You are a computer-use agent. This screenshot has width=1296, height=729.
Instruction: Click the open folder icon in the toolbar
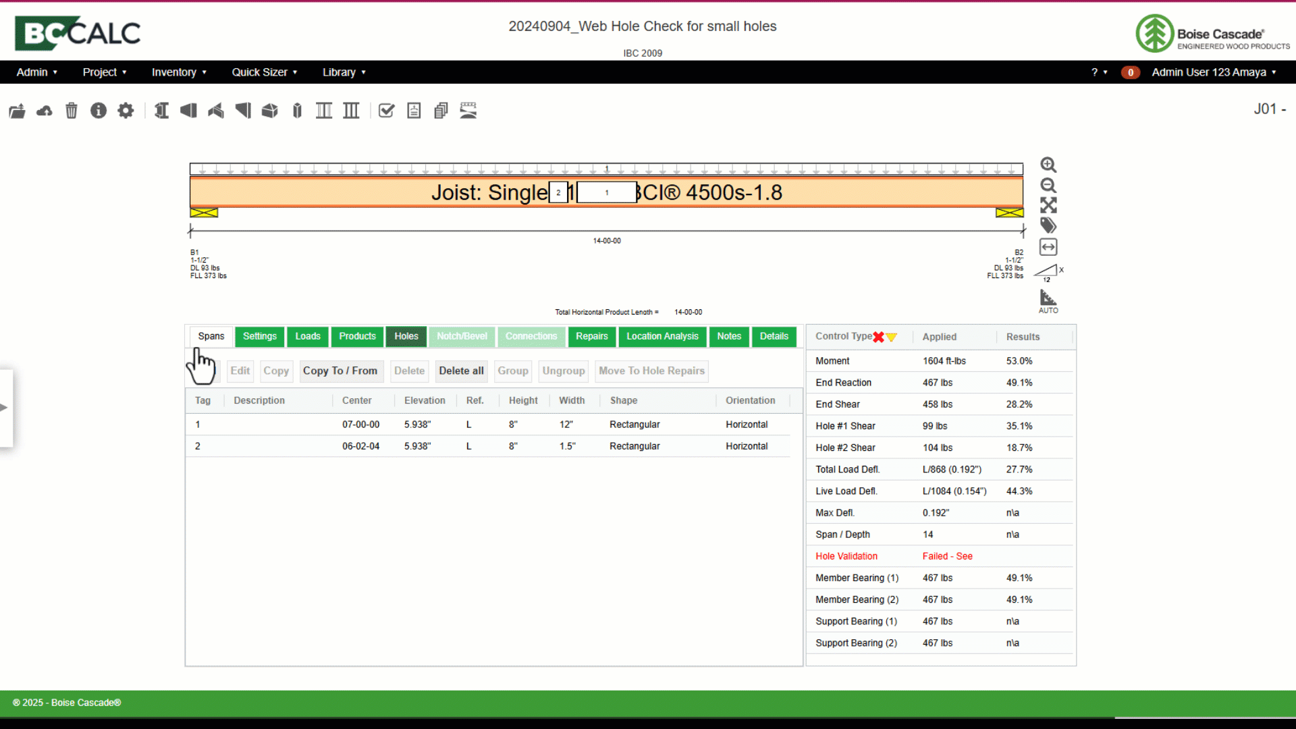tap(17, 111)
